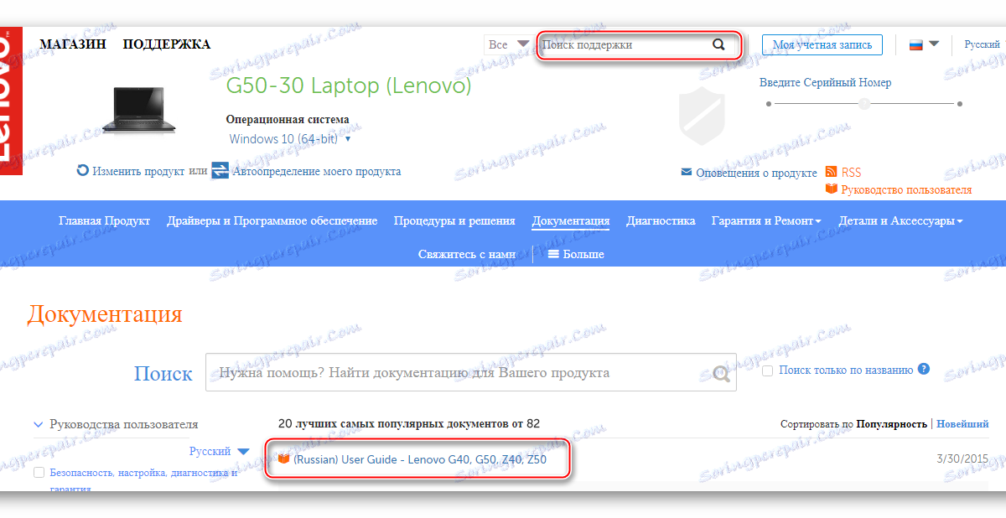Image resolution: width=1006 pixels, height=518 pixels.
Task: Click the RSS feed icon
Action: point(832,172)
